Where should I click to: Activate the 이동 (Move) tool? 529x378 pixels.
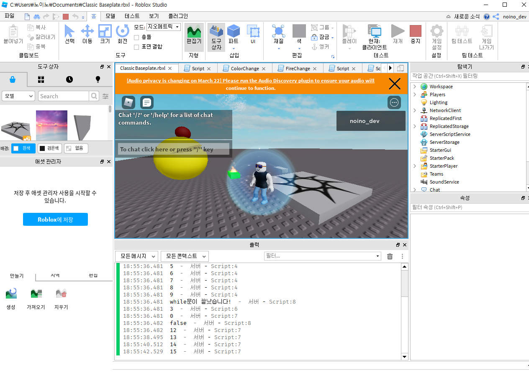coord(87,34)
